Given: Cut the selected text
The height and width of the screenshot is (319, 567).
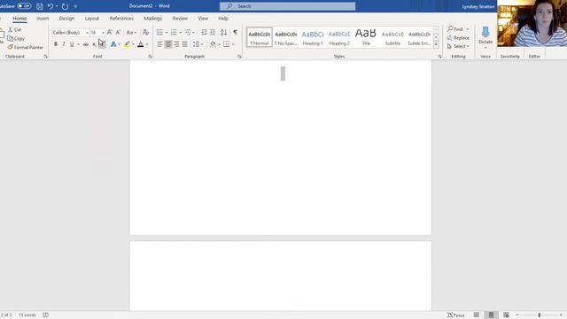Looking at the screenshot, I should point(15,29).
